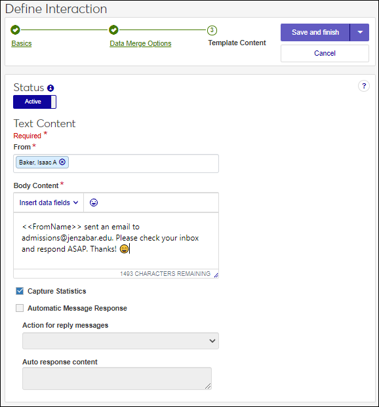Enable Automatic Message Response checkbox
Screen dimensions: 379x407
click(x=20, y=308)
